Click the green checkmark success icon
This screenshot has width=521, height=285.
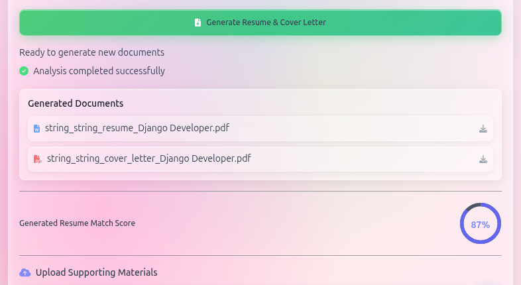point(24,71)
